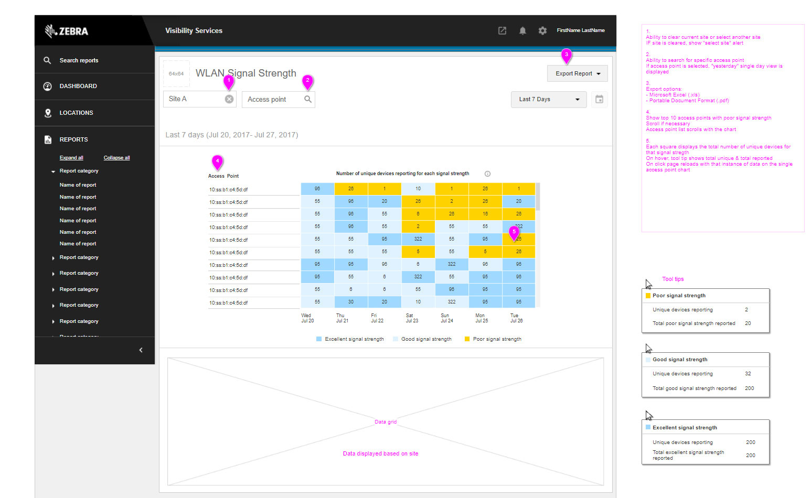Toggle Poor signal strength legend swatch
This screenshot has height=498, width=811.
[467, 339]
